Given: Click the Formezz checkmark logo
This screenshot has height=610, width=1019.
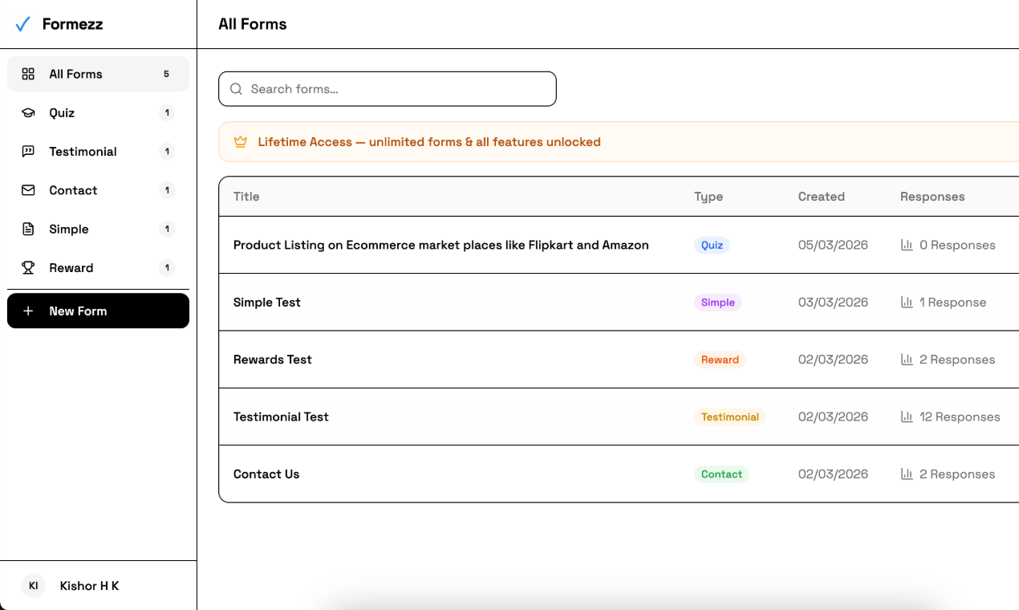Looking at the screenshot, I should [22, 24].
